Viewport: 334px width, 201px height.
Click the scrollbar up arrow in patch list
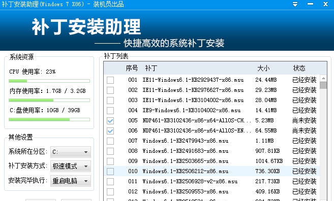[x=323, y=78]
